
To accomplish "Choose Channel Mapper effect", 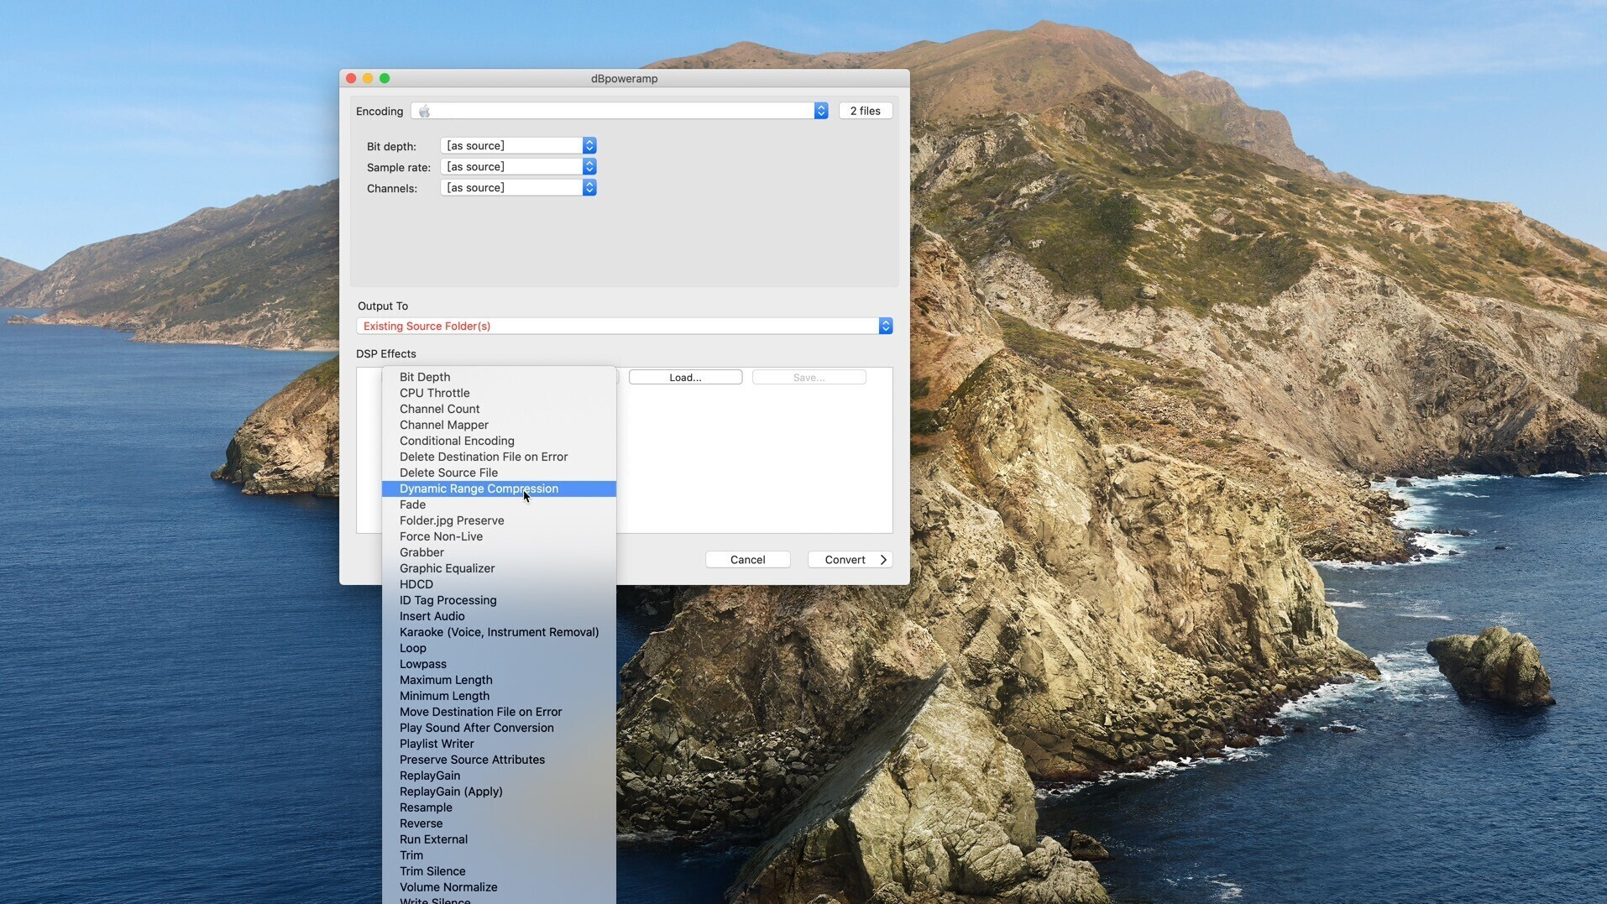I will tap(499, 425).
